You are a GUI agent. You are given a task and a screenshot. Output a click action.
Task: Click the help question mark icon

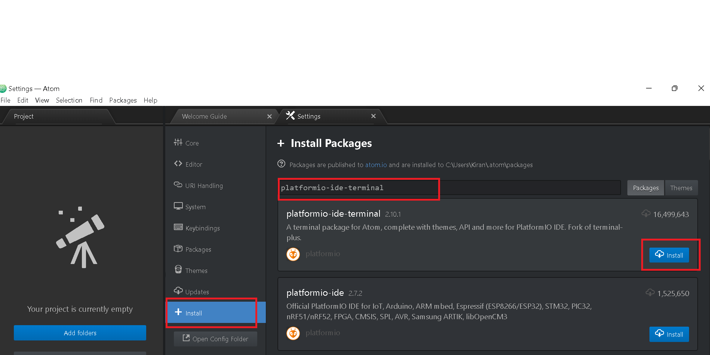281,164
